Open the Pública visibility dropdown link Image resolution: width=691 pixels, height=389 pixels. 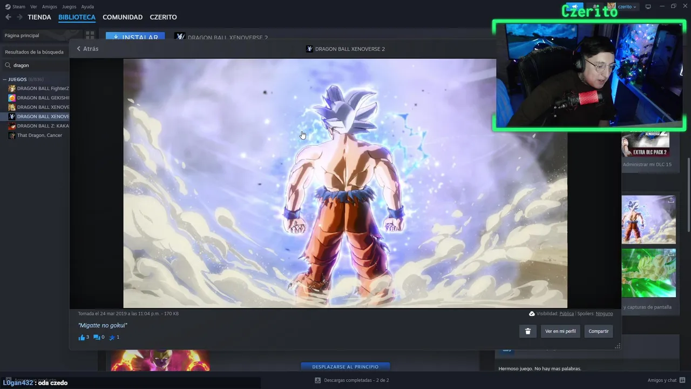(x=567, y=313)
